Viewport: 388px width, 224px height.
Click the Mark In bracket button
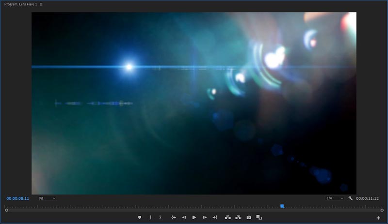(x=150, y=217)
